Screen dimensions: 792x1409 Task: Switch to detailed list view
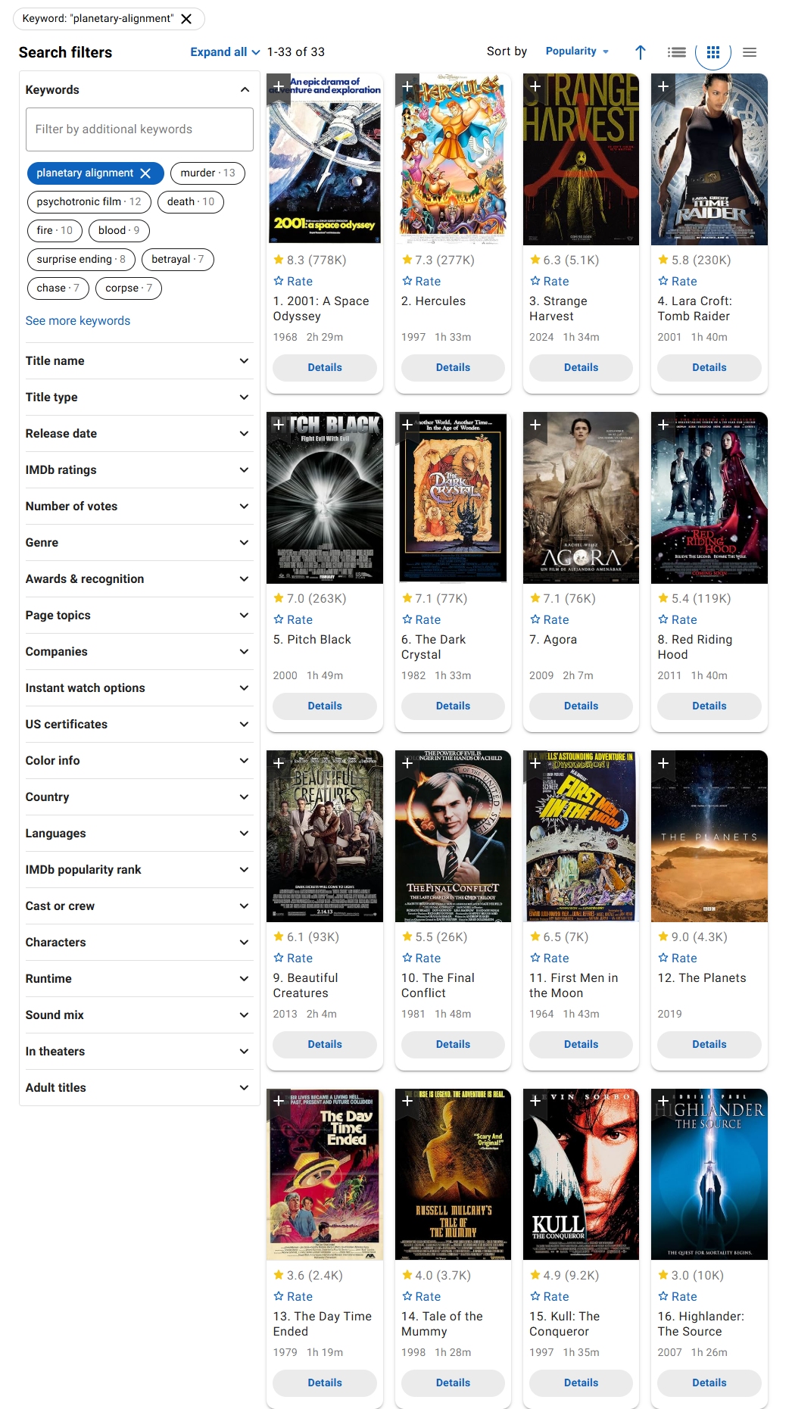click(676, 52)
